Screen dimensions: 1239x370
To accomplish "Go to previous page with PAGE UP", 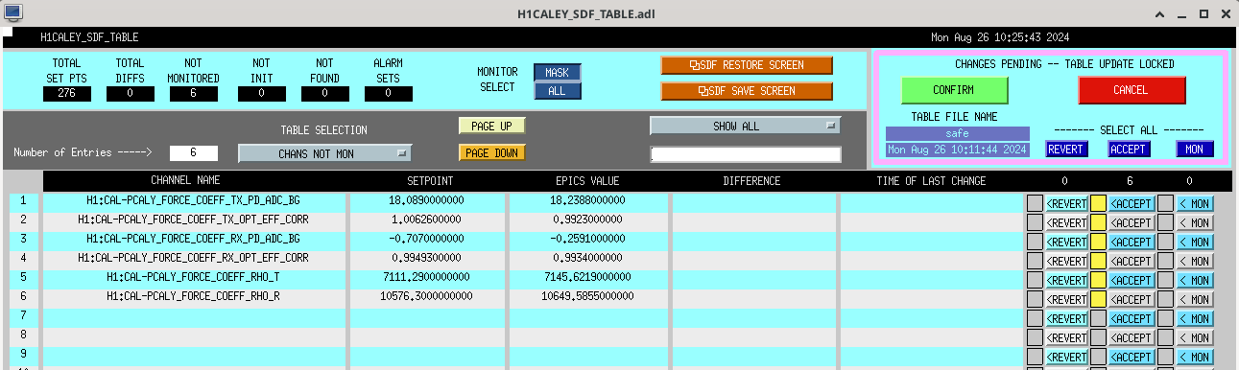I will 491,126.
